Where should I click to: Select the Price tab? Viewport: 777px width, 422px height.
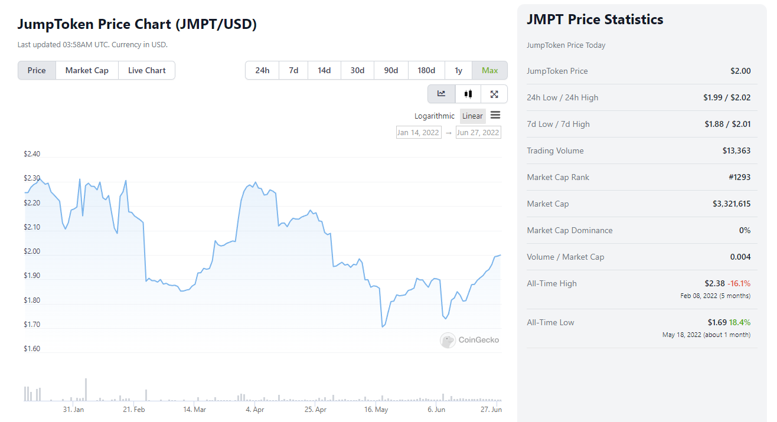37,70
